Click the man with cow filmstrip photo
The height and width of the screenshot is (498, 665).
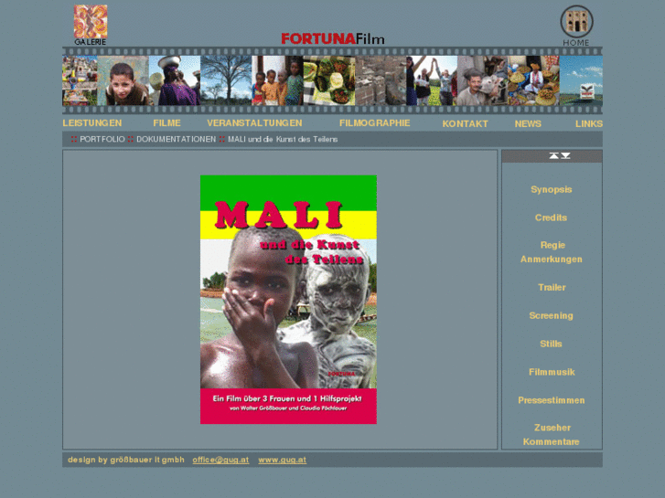pos(482,80)
